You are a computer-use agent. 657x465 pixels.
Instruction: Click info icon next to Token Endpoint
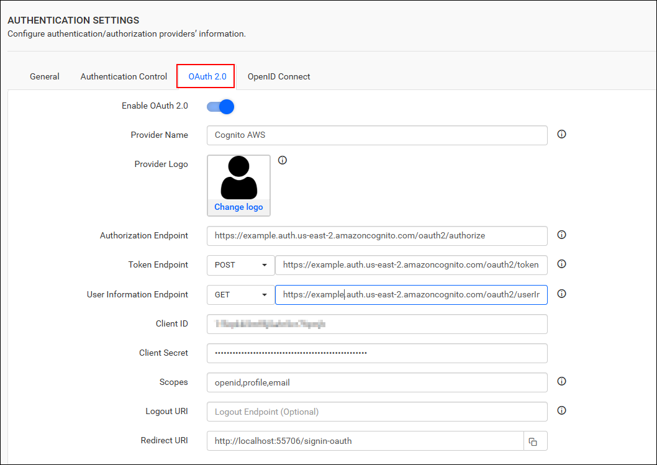tap(561, 264)
